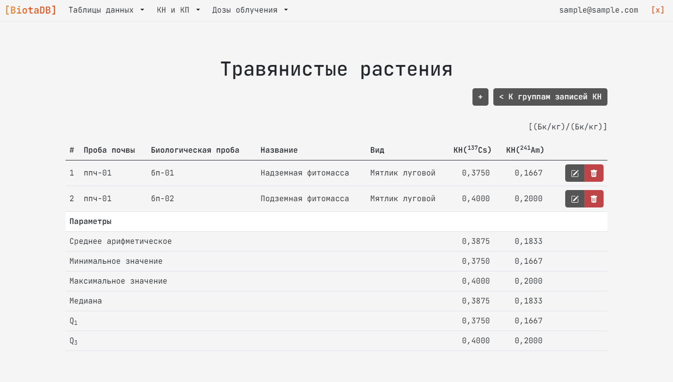
Task: Click the Проба почвы column header
Action: 109,150
